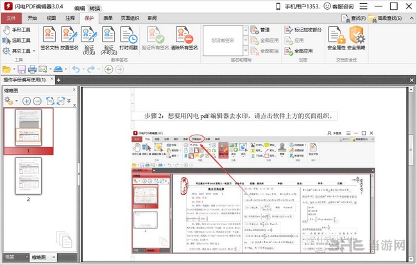Click the 放置签名 place signature icon
The image size is (417, 265).
(69, 38)
